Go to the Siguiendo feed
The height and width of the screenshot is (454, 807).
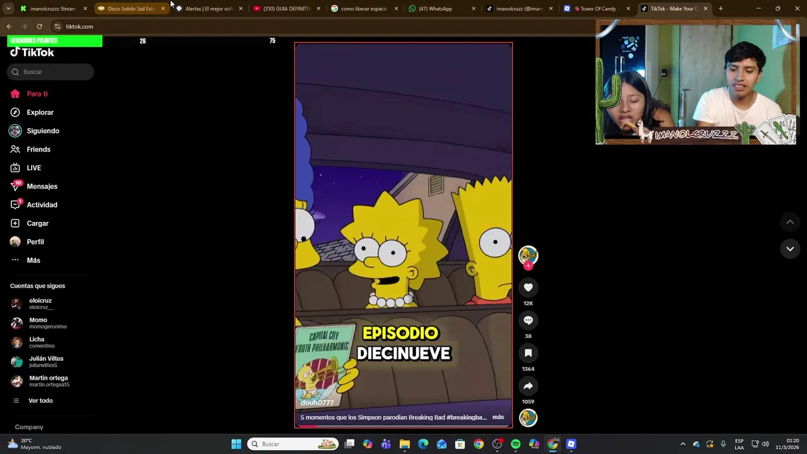point(34,131)
